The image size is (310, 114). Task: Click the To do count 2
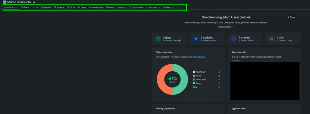pos(219,76)
